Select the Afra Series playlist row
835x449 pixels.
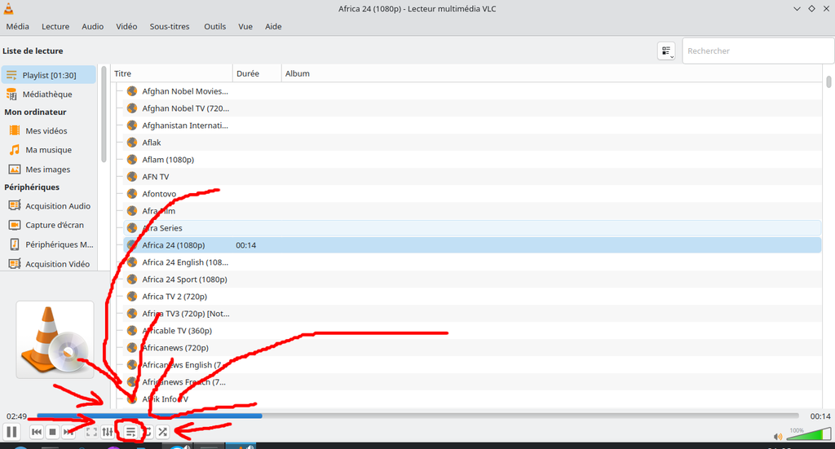coord(472,228)
